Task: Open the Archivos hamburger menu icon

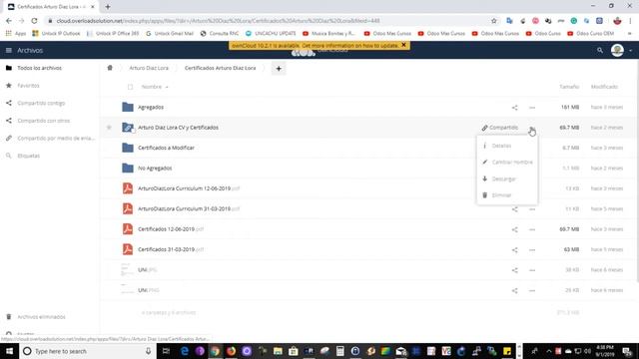Action: (x=9, y=51)
